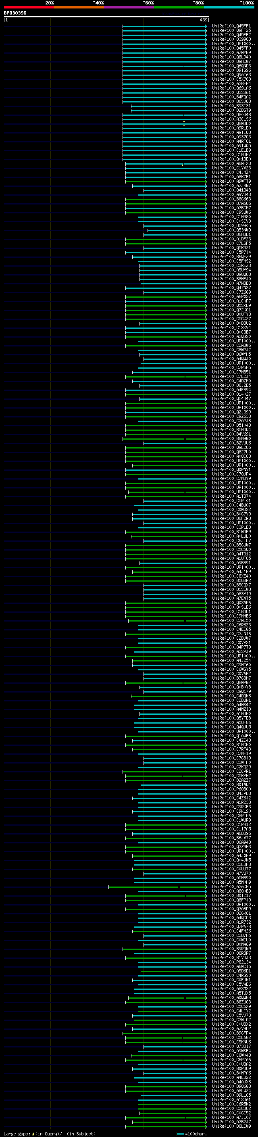Image resolution: width=258 pixels, height=1137 pixels.
Task: Click the white query sequence bar
Action: pyautogui.click(x=106, y=17)
